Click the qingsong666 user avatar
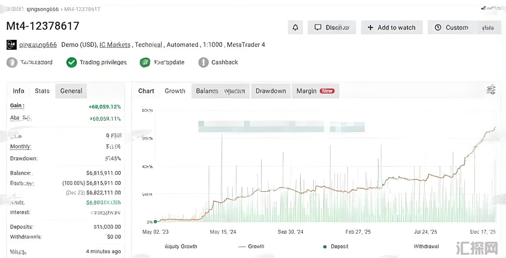The image size is (506, 258). click(x=11, y=45)
